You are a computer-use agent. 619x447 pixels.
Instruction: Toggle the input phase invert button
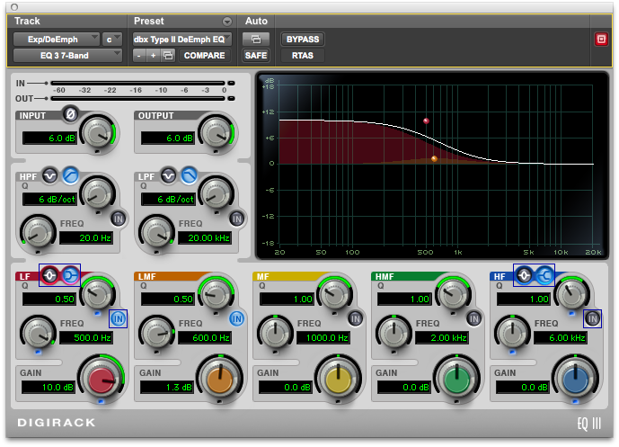[x=71, y=114]
